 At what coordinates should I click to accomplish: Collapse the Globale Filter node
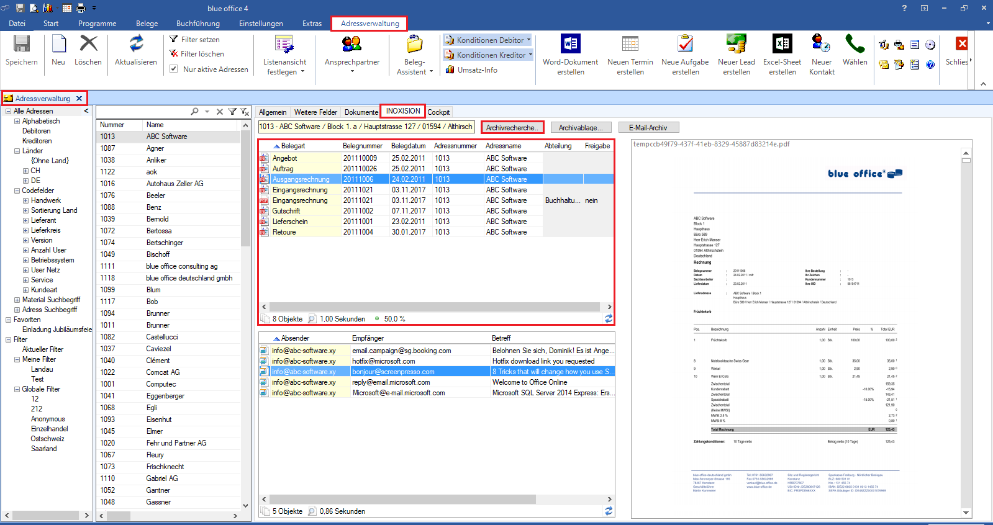(17, 389)
